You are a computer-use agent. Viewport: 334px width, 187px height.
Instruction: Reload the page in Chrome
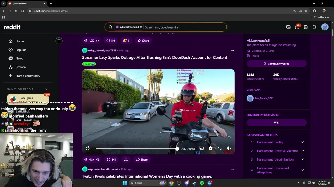click(x=16, y=11)
